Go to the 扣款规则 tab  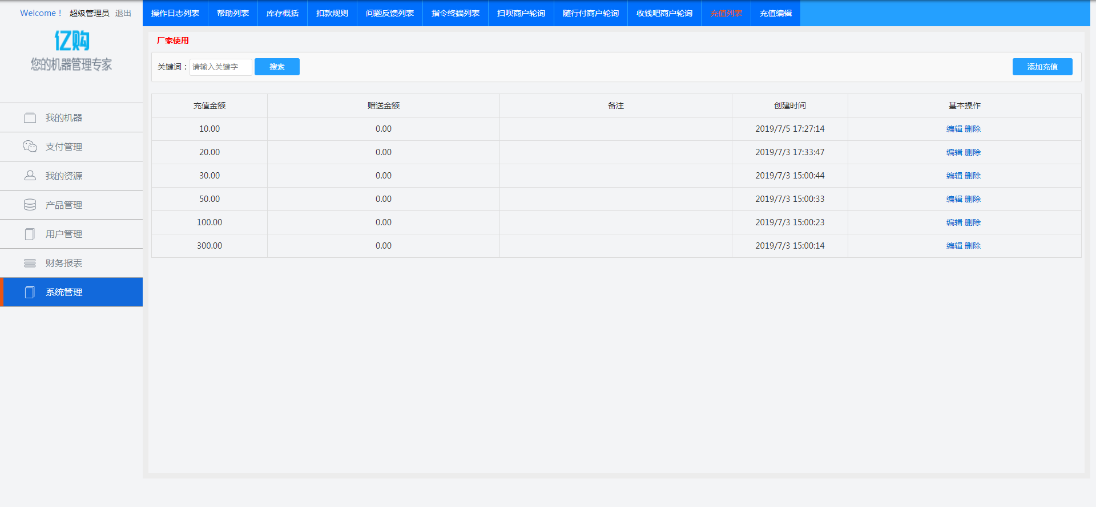(332, 13)
